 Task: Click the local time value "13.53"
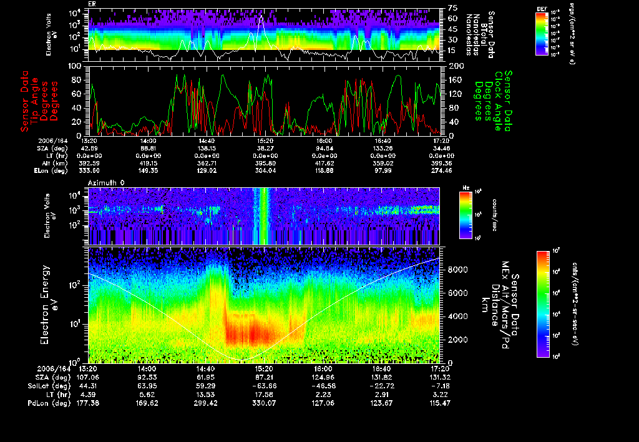[205, 395]
